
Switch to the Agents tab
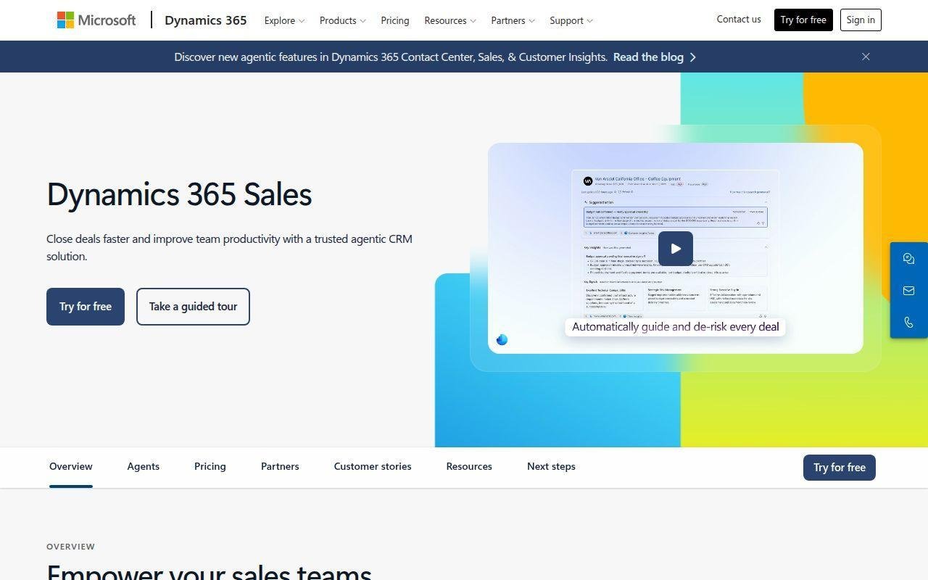[x=144, y=466]
